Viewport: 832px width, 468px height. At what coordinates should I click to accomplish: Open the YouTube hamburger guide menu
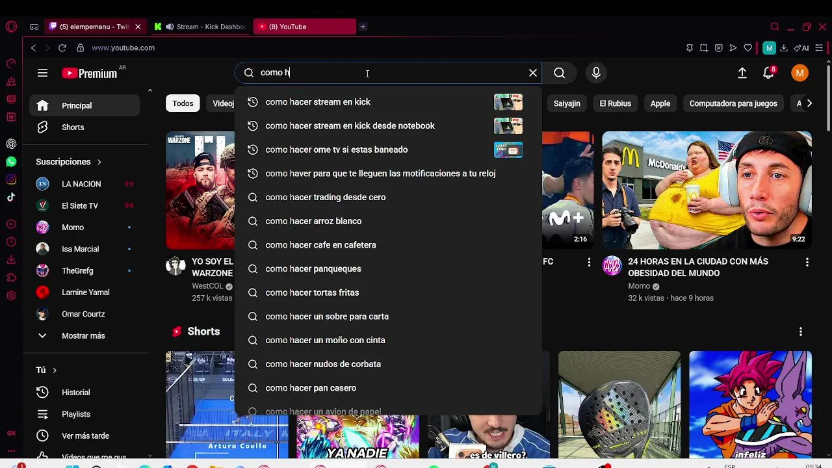(x=42, y=73)
